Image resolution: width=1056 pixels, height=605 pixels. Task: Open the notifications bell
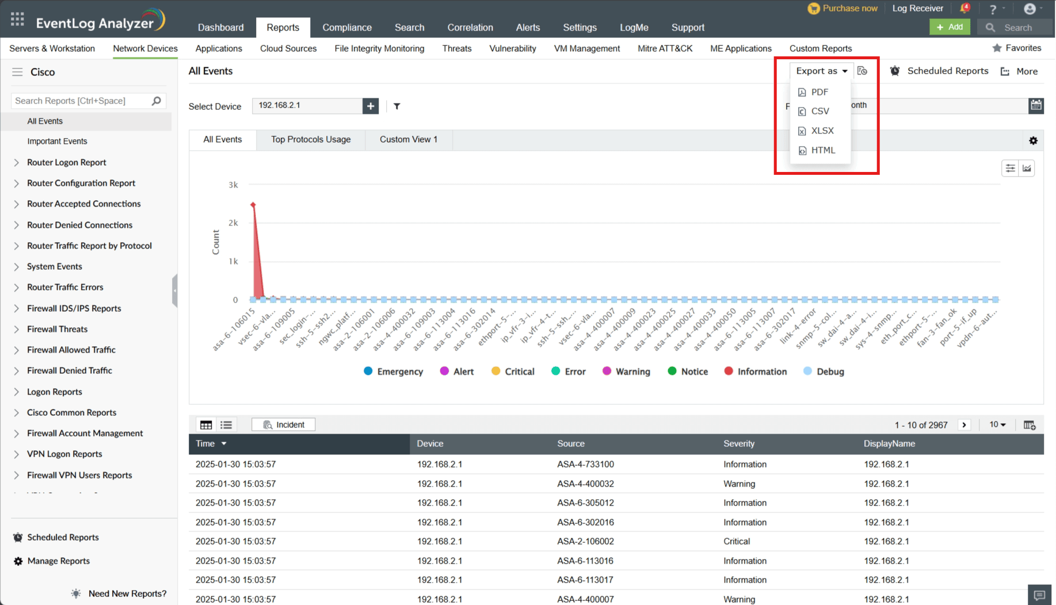[x=964, y=9]
